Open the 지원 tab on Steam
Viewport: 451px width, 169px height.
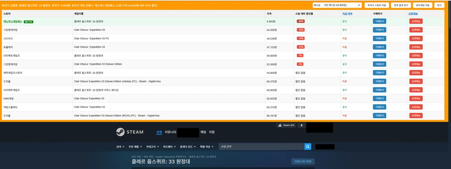click(x=212, y=132)
